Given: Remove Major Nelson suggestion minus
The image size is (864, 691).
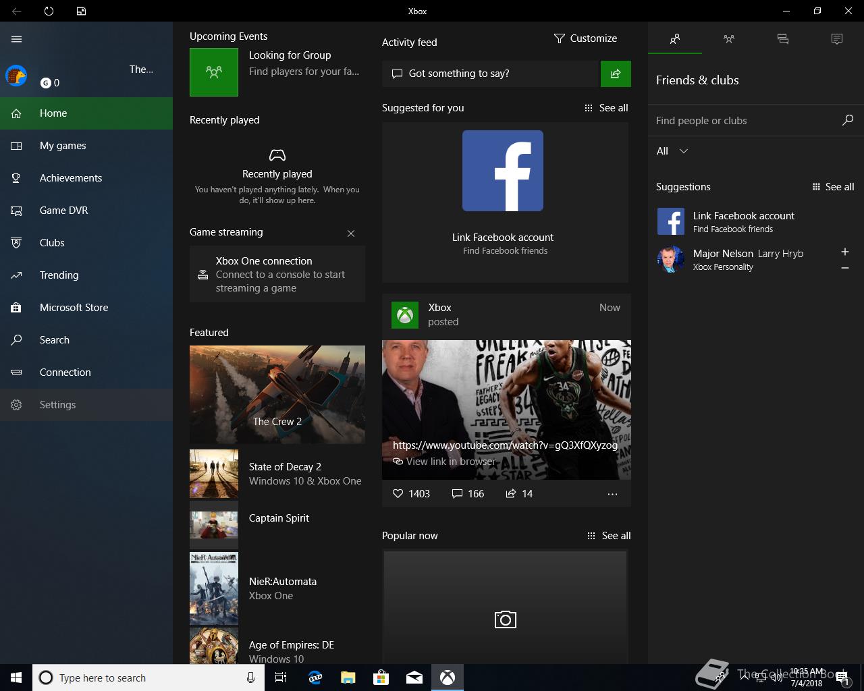Looking at the screenshot, I should [845, 268].
